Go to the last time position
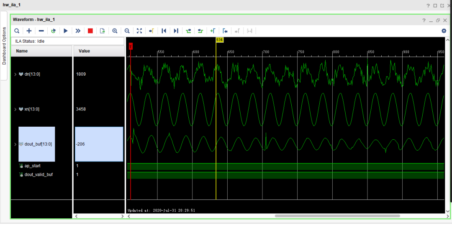This screenshot has height=225, width=452. click(176, 31)
